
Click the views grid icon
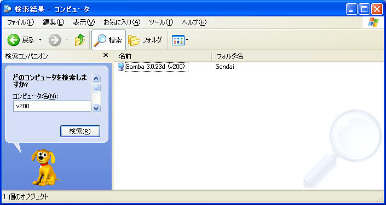pos(178,40)
